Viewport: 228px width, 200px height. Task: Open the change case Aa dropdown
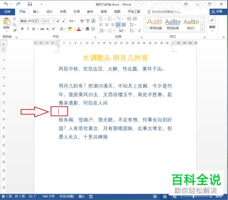point(73,21)
